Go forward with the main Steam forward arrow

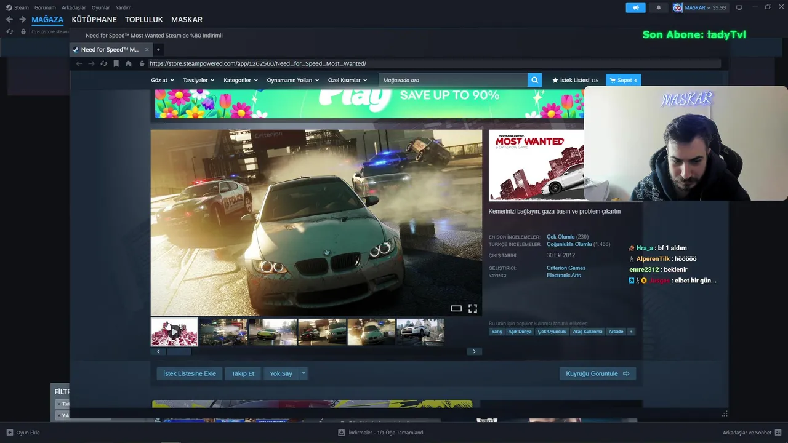tap(22, 20)
